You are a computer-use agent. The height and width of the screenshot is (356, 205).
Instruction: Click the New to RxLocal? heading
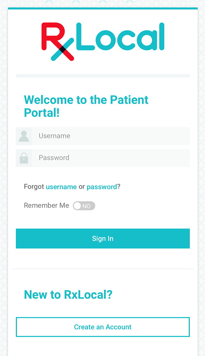[68, 295]
